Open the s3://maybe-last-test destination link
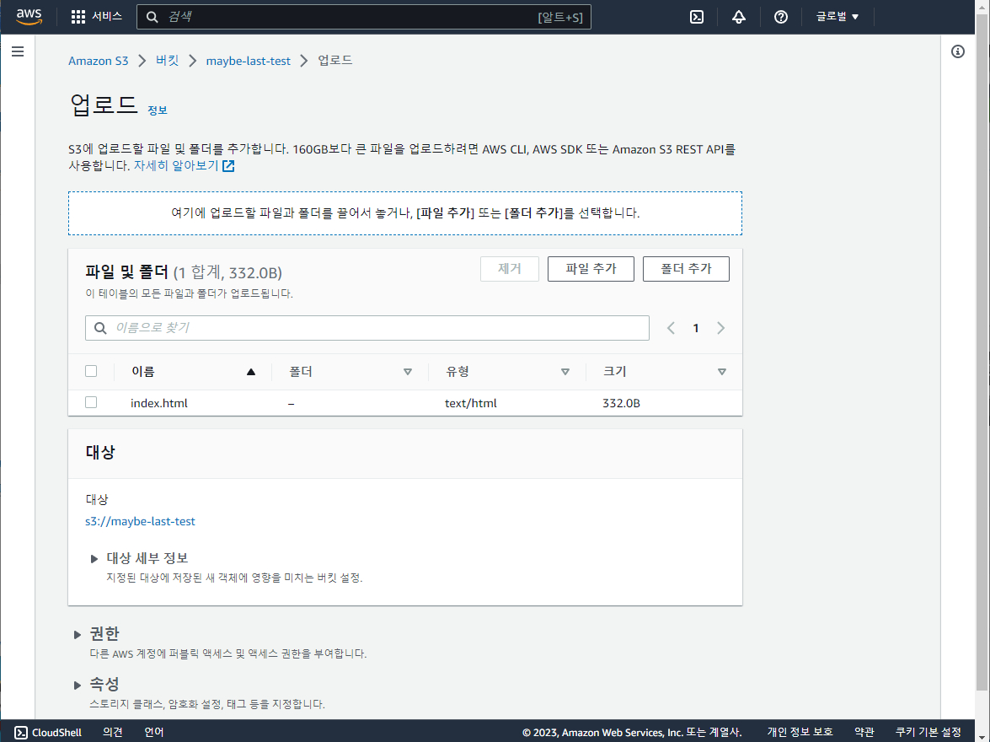 pyautogui.click(x=140, y=521)
